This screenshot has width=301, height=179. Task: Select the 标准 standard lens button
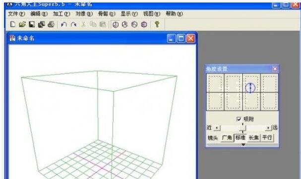241,138
